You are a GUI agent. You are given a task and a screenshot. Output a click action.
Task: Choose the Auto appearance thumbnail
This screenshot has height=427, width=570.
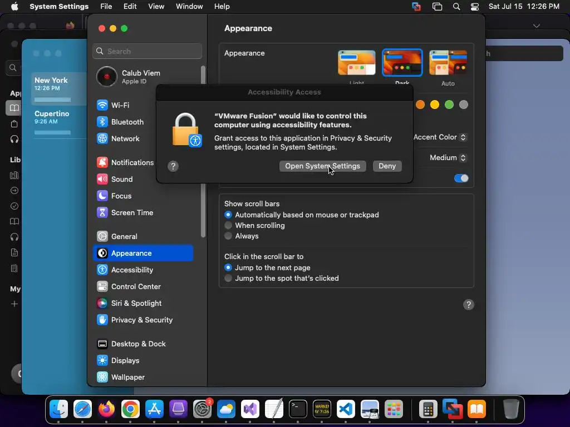point(448,62)
